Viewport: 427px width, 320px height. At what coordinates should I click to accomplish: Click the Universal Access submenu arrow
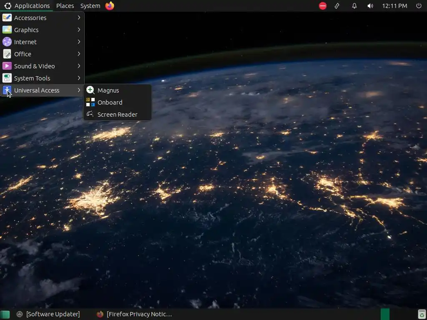[79, 90]
